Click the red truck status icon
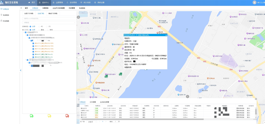This screenshot has width=265, height=124. 67,116
